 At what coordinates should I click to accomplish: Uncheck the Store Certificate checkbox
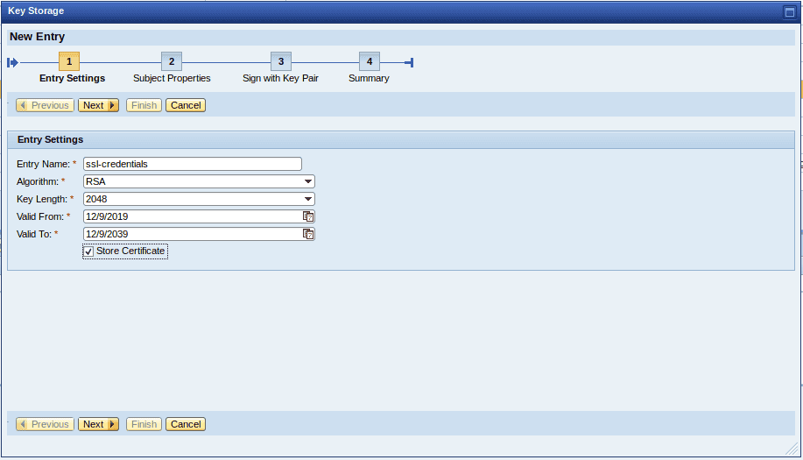[x=88, y=251]
